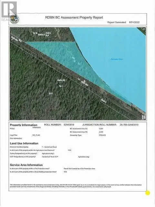Click the Agriculture Land Reserve question line
The image size is (155, 207).
pyautogui.click(x=32, y=150)
